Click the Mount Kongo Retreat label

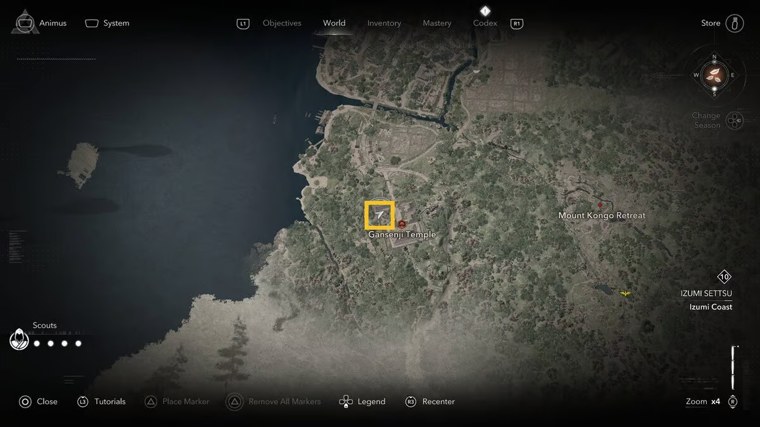click(602, 216)
